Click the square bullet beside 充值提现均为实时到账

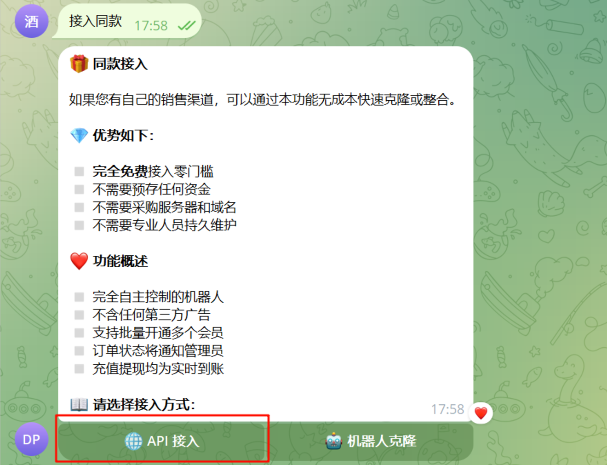[79, 369]
